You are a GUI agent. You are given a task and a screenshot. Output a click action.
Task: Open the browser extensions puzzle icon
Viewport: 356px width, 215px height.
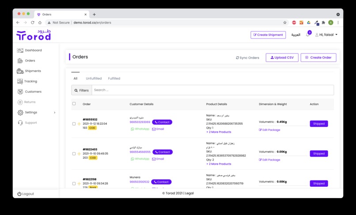[x=323, y=23]
